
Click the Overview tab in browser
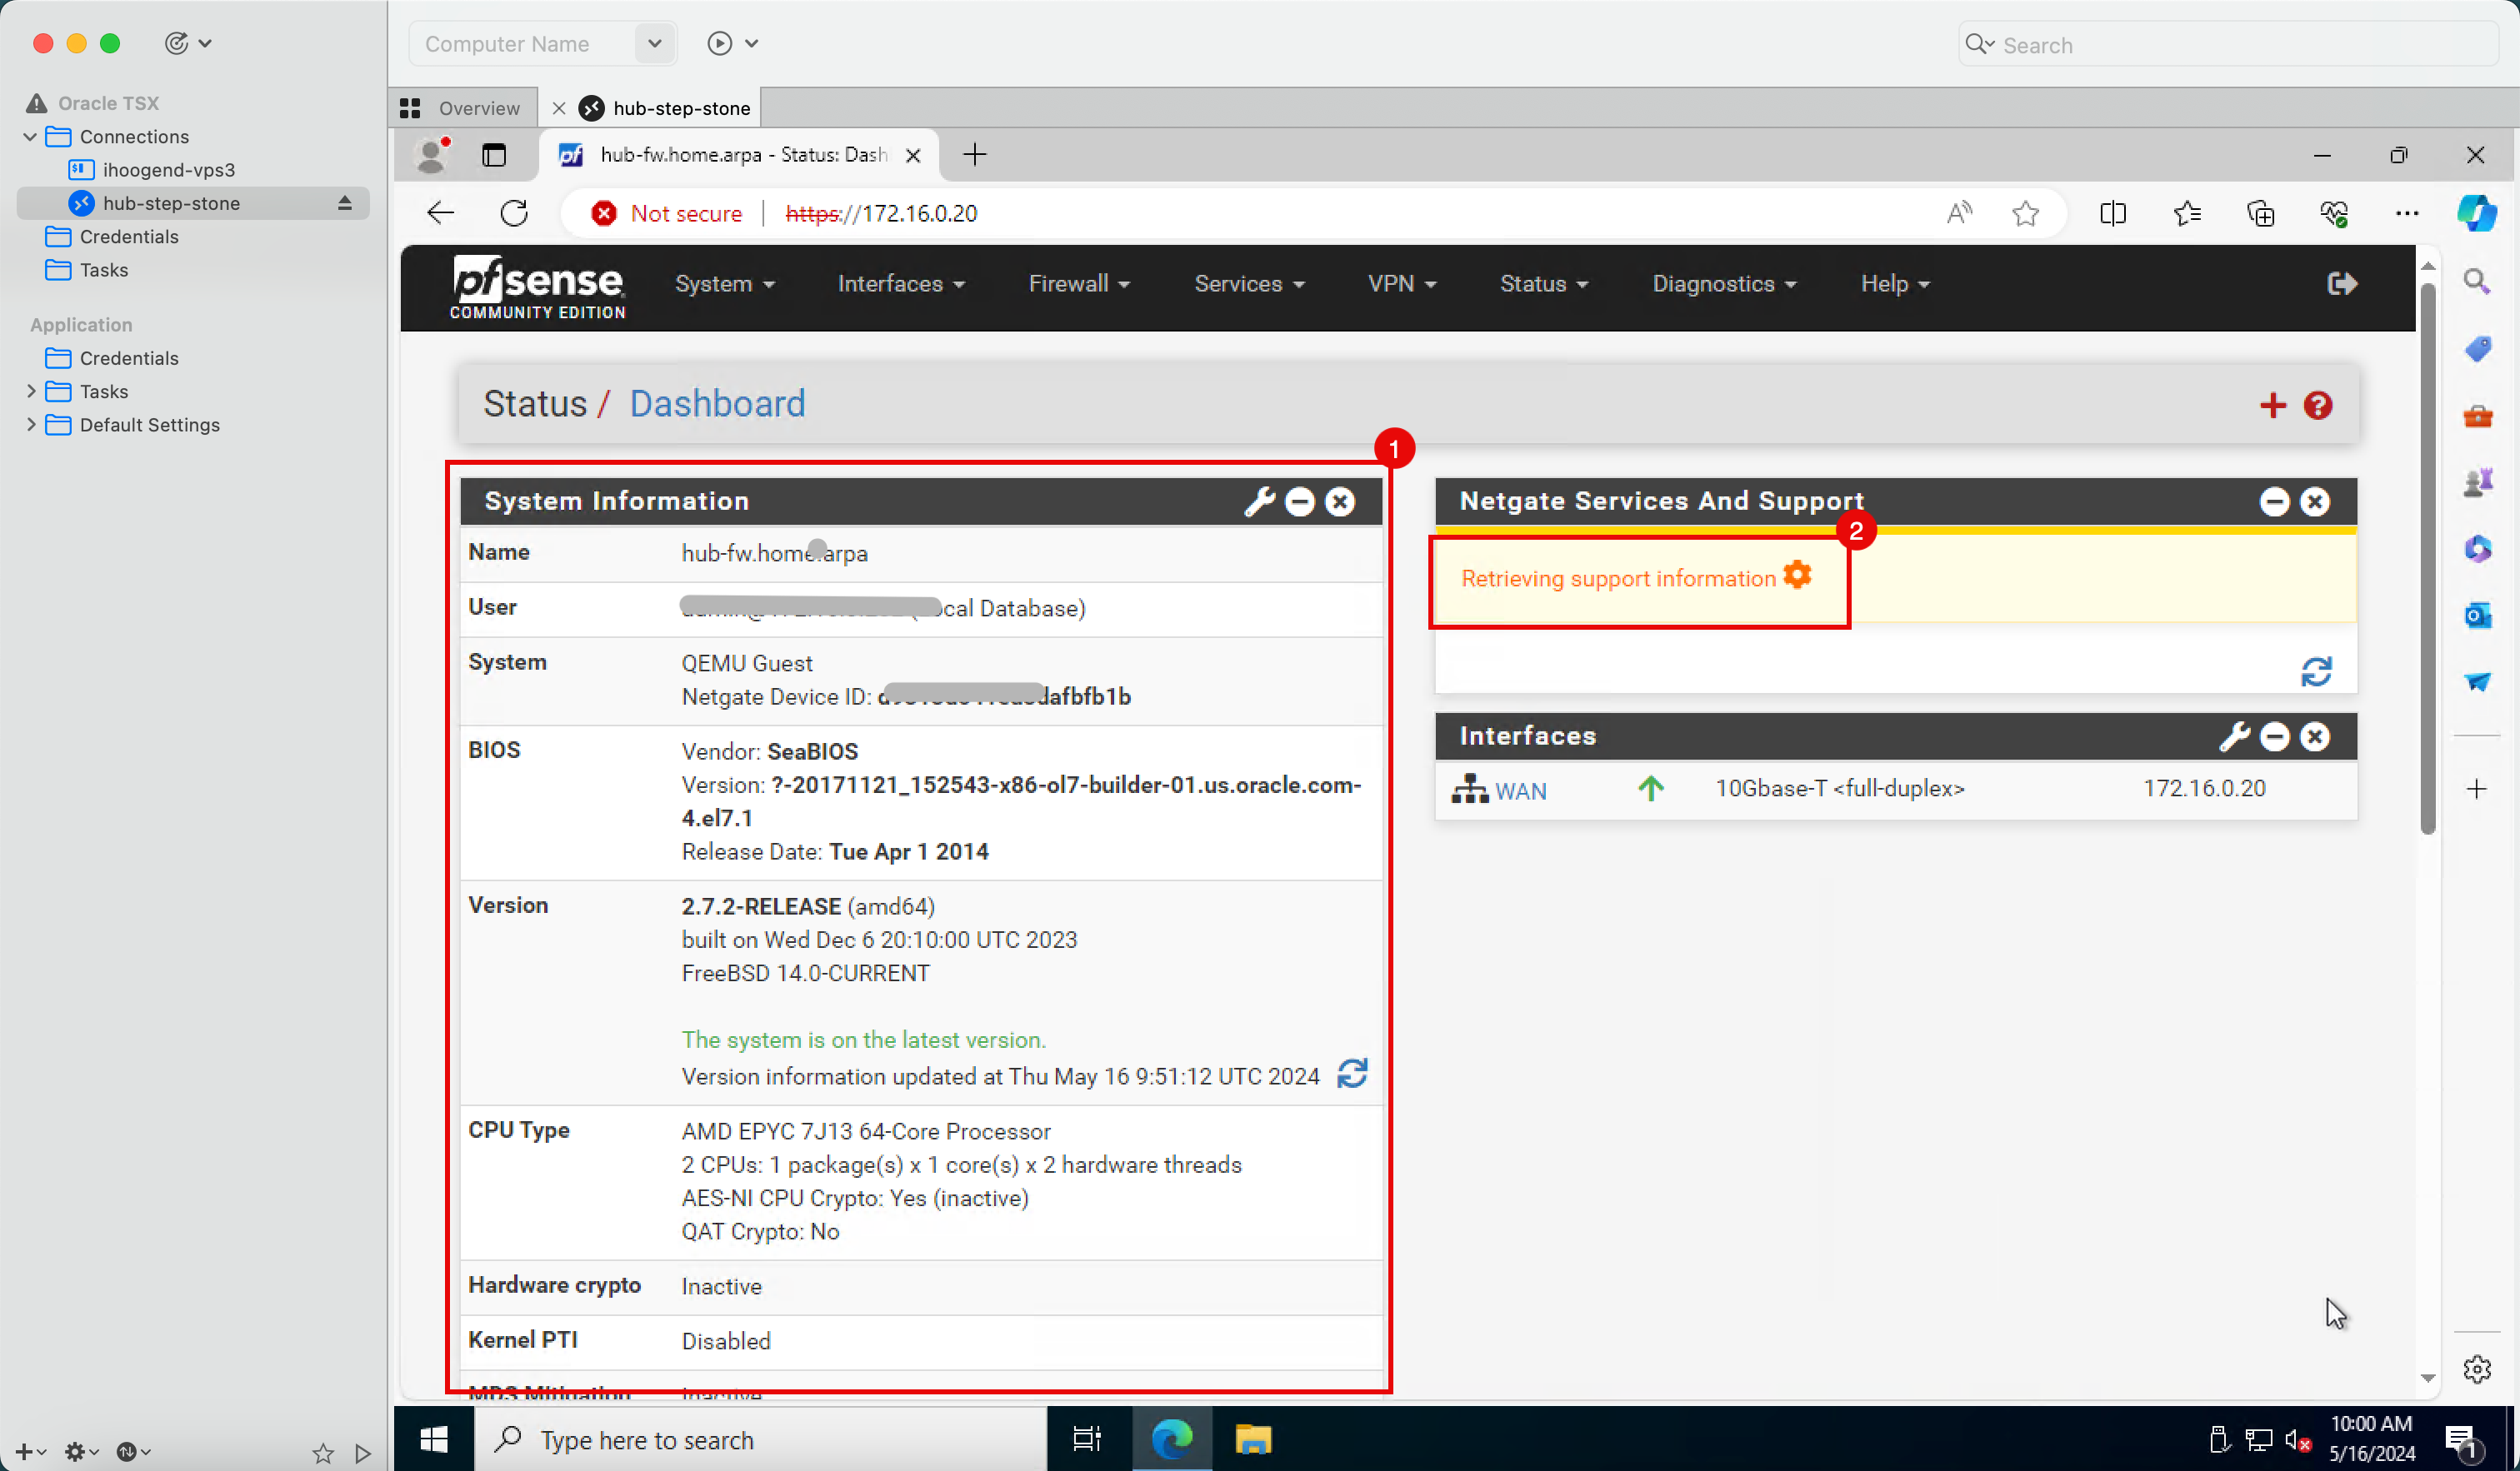click(x=462, y=107)
